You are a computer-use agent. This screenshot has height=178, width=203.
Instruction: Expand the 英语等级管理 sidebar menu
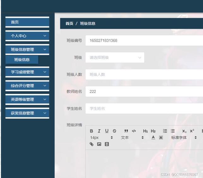(x=27, y=100)
